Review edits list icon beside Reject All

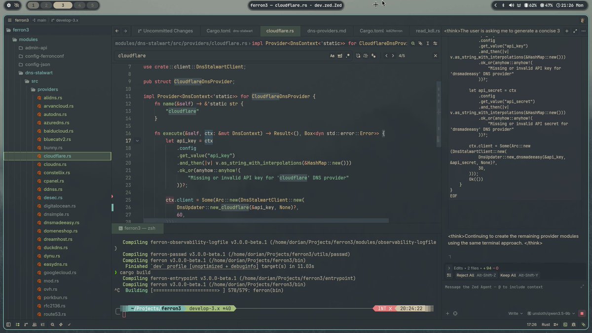pos(449,275)
